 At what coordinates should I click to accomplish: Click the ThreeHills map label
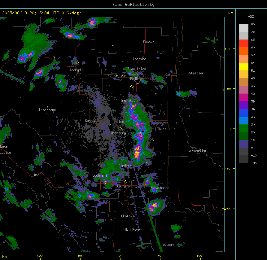coord(166,129)
